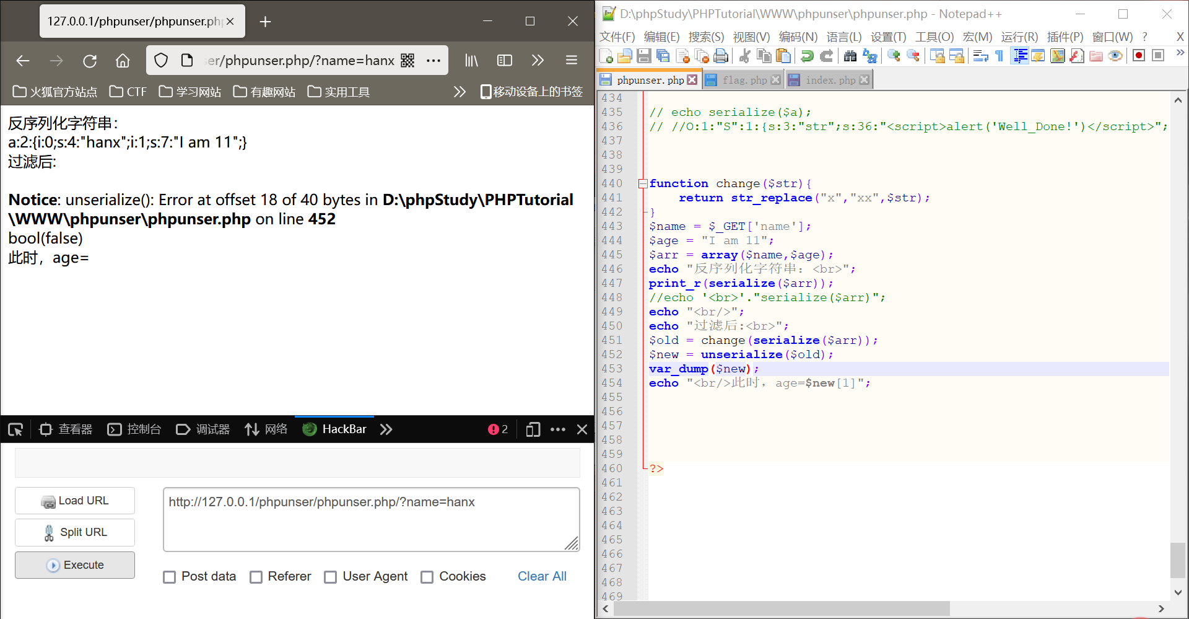
Task: Open the 搜索(S) menu
Action: click(706, 37)
